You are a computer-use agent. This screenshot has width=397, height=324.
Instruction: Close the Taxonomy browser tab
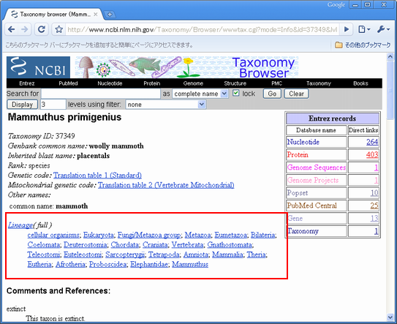[x=96, y=15]
